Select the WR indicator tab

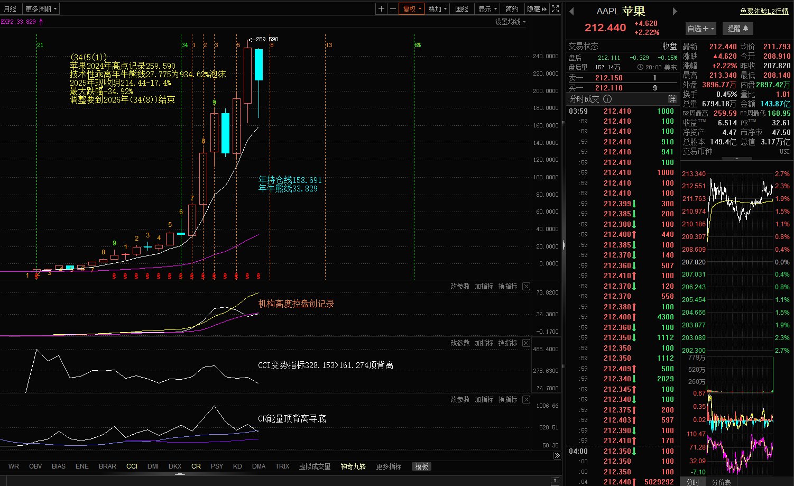click(14, 466)
